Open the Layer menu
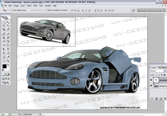The image size is (167, 116). (x=22, y=6)
